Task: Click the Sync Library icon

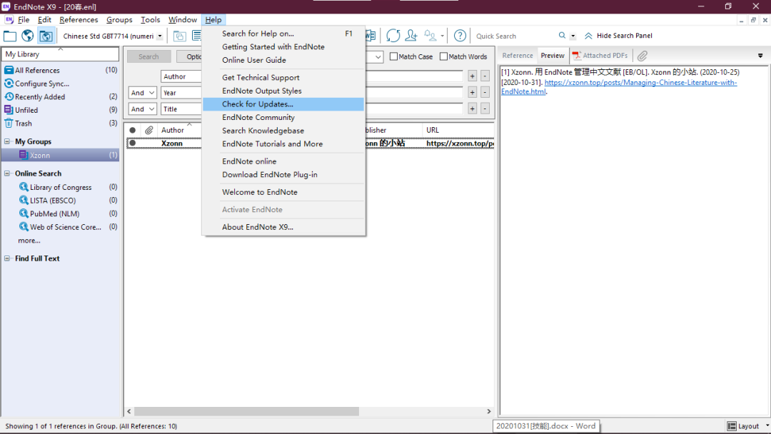Action: (393, 36)
